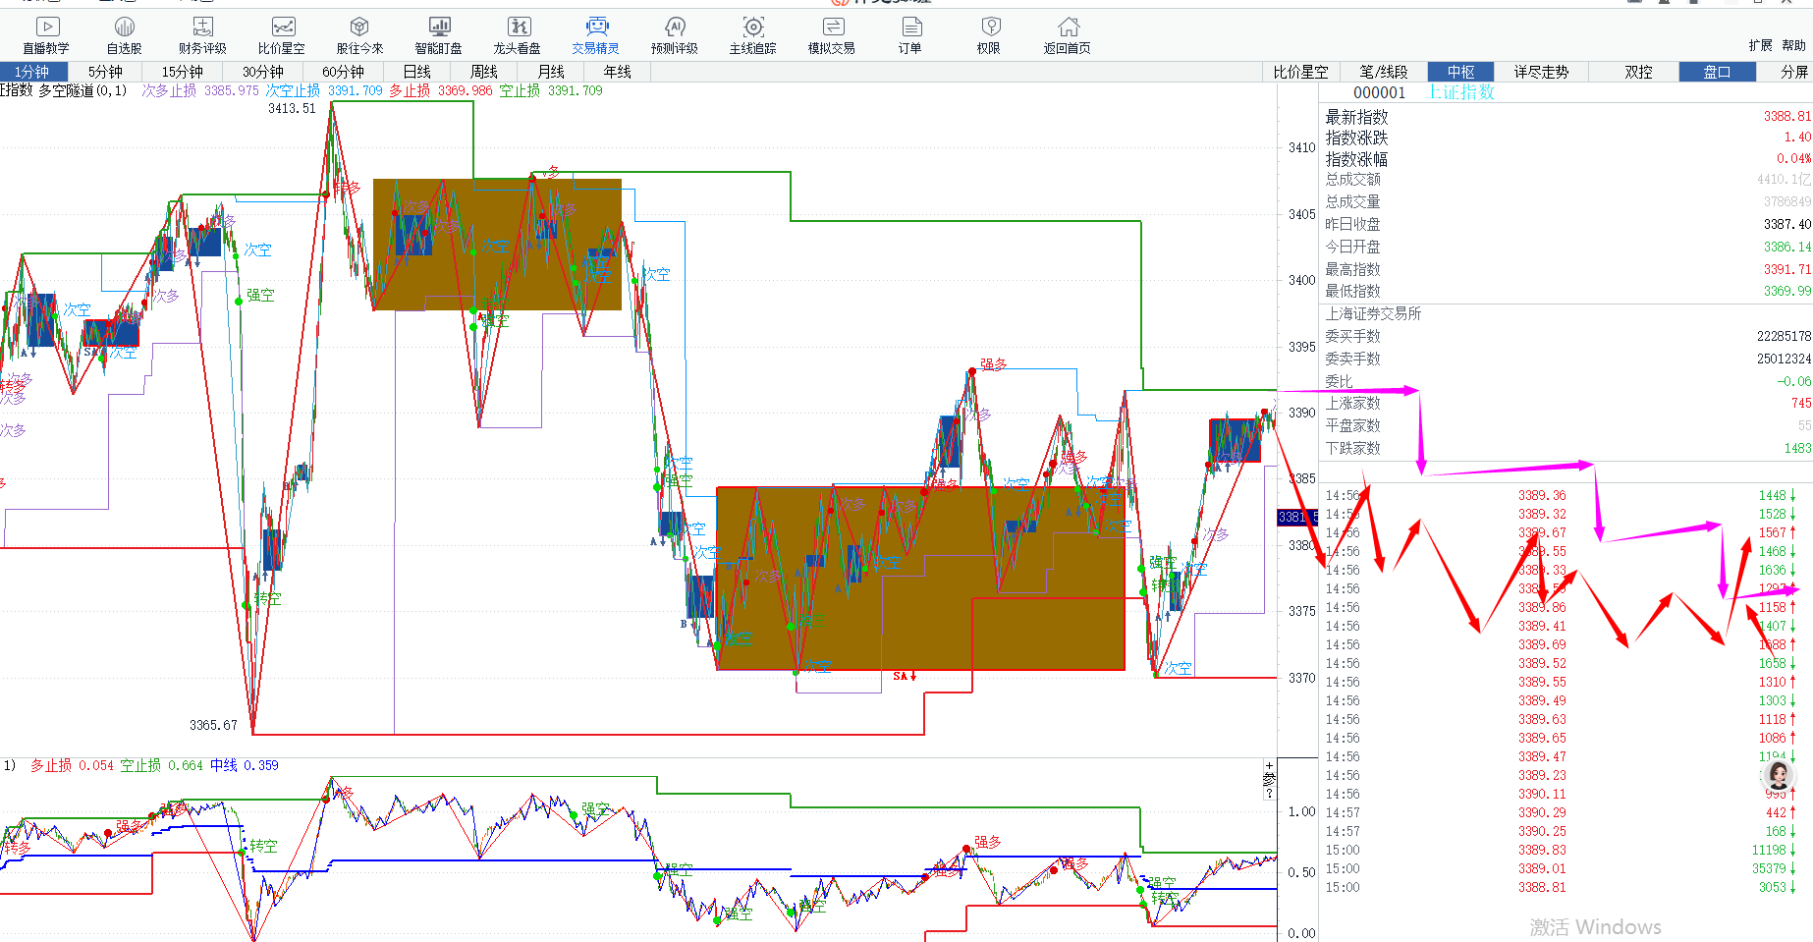Expand indicator panel with plus button

[1269, 765]
